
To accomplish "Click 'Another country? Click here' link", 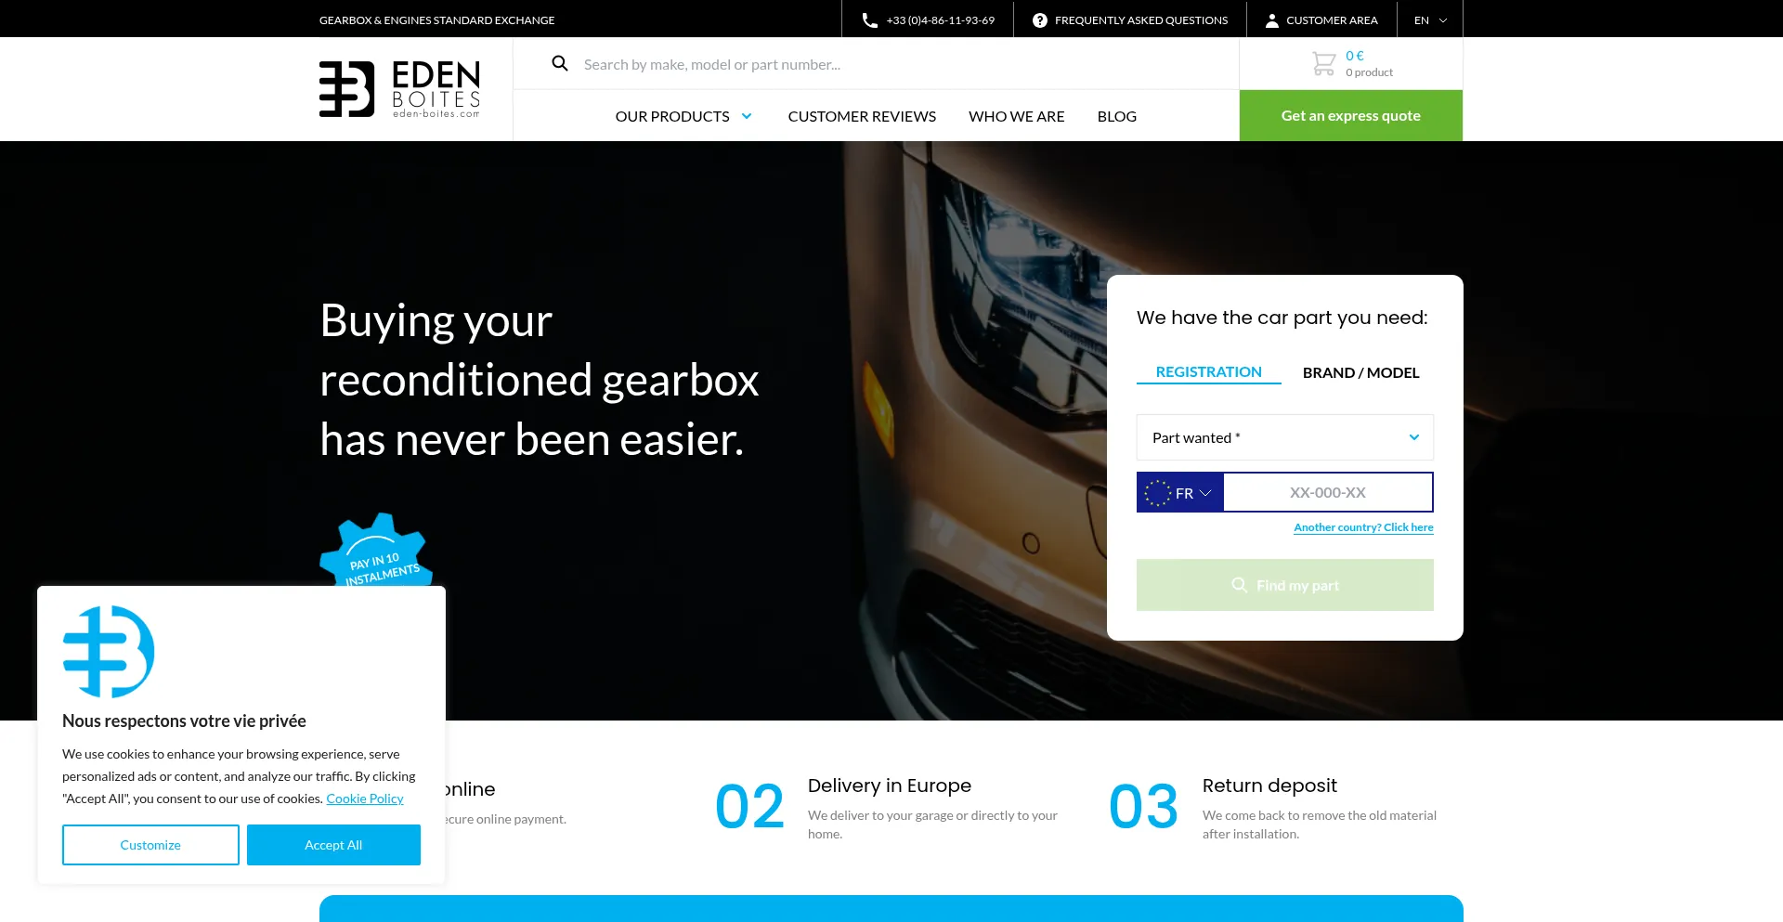I will pos(1363,526).
